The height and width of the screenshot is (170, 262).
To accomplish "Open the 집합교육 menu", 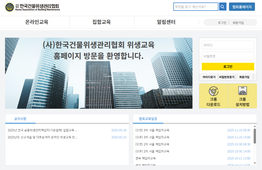I will point(102,22).
